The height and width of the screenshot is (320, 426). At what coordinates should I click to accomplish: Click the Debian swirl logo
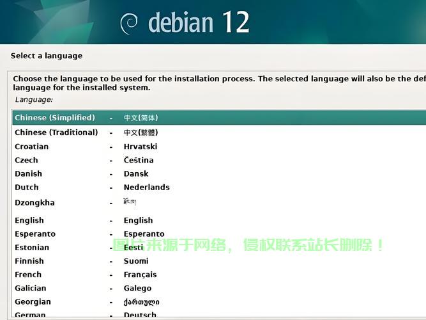[x=129, y=24]
